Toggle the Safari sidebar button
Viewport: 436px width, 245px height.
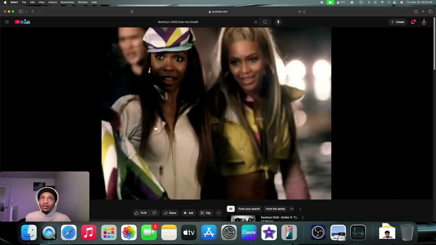click(x=21, y=12)
